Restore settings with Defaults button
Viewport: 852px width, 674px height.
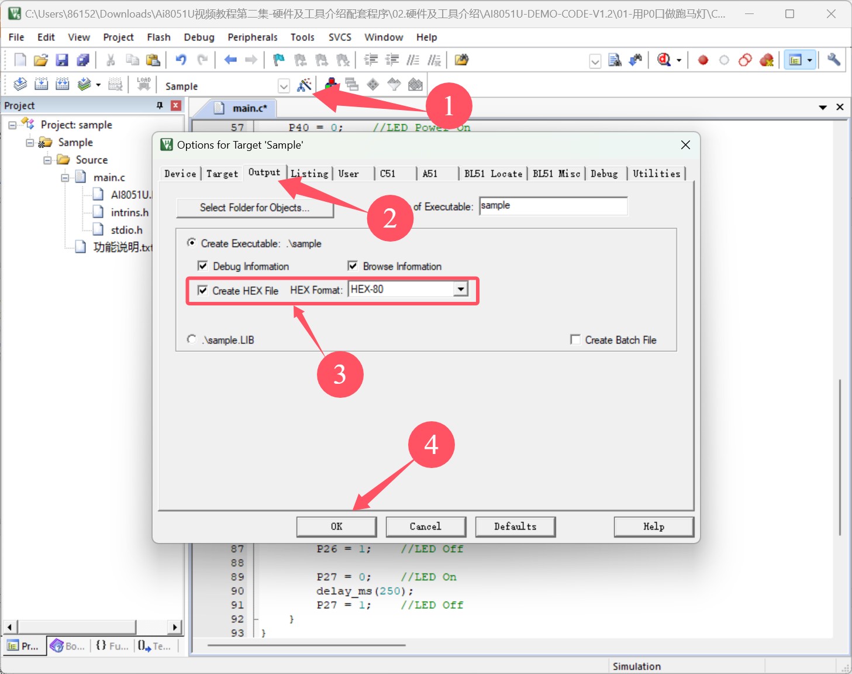tap(515, 527)
